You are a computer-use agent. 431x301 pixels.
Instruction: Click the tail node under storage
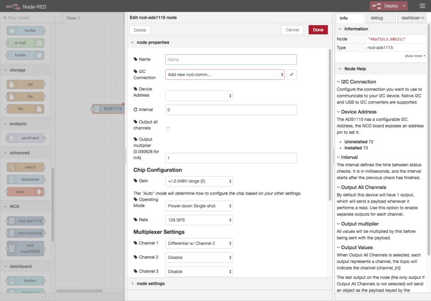(25, 84)
